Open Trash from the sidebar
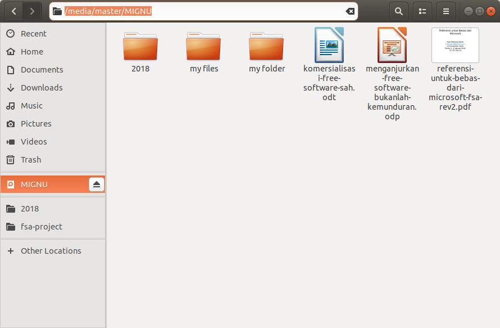The width and height of the screenshot is (500, 328). tap(30, 159)
